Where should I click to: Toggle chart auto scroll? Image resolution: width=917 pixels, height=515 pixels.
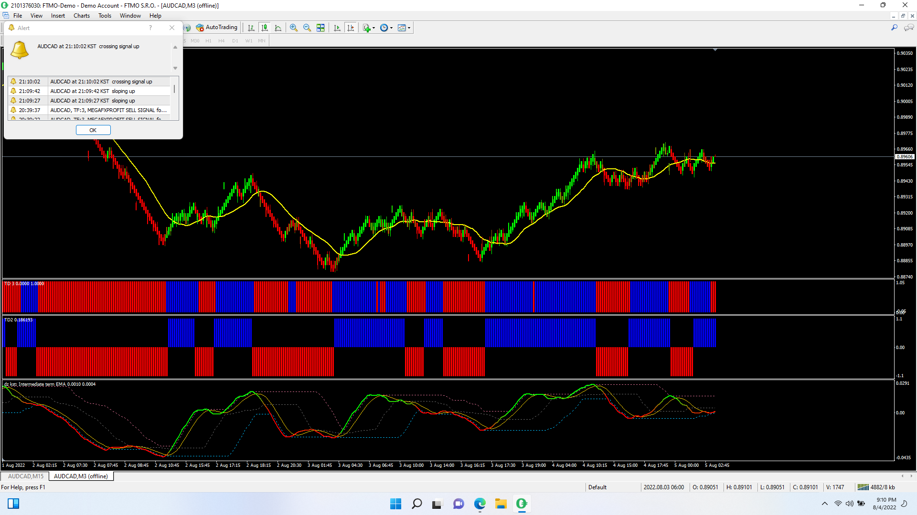point(337,28)
